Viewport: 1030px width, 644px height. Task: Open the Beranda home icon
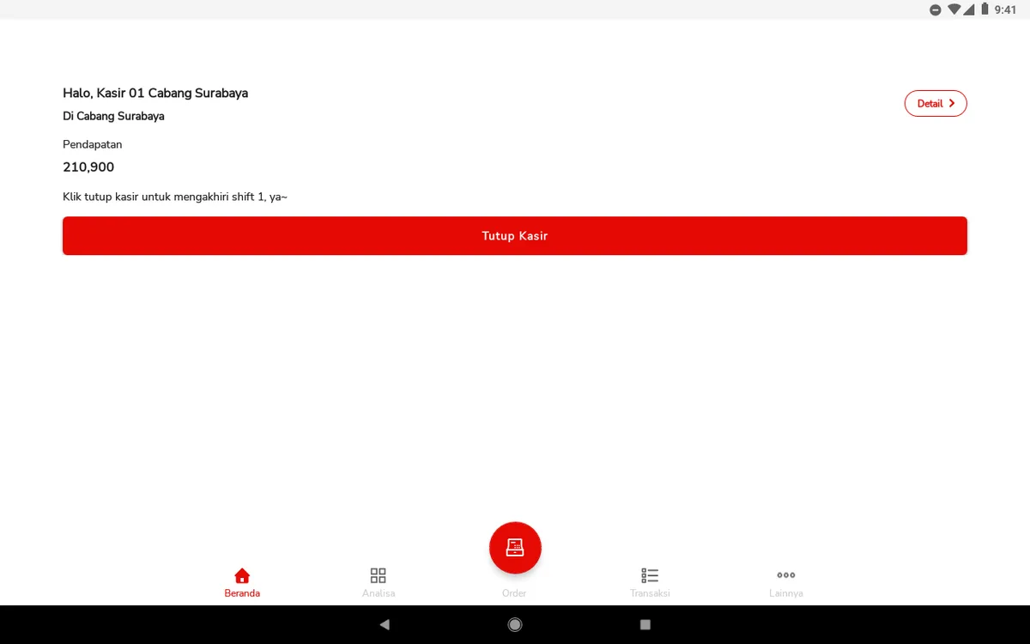pos(242,575)
